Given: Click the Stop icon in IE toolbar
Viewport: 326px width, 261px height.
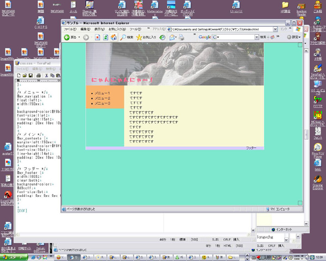Looking at the screenshot, I should (97, 38).
